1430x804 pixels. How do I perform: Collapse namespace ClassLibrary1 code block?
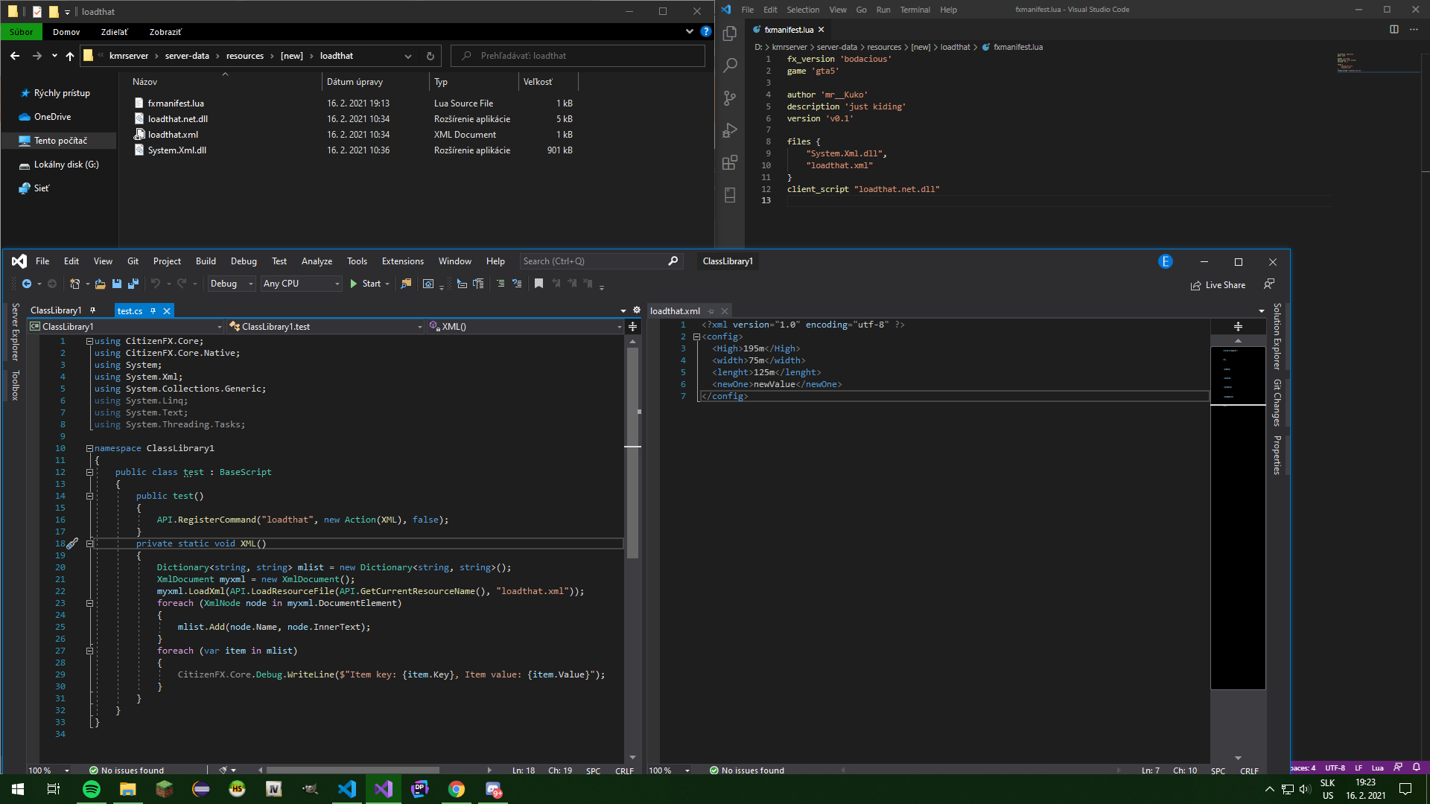coord(89,449)
